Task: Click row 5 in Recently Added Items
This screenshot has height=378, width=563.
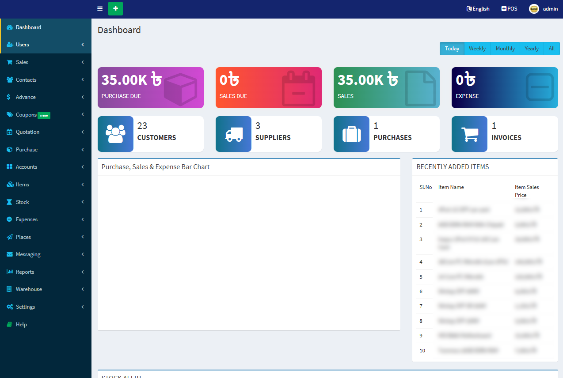Action: (485, 276)
